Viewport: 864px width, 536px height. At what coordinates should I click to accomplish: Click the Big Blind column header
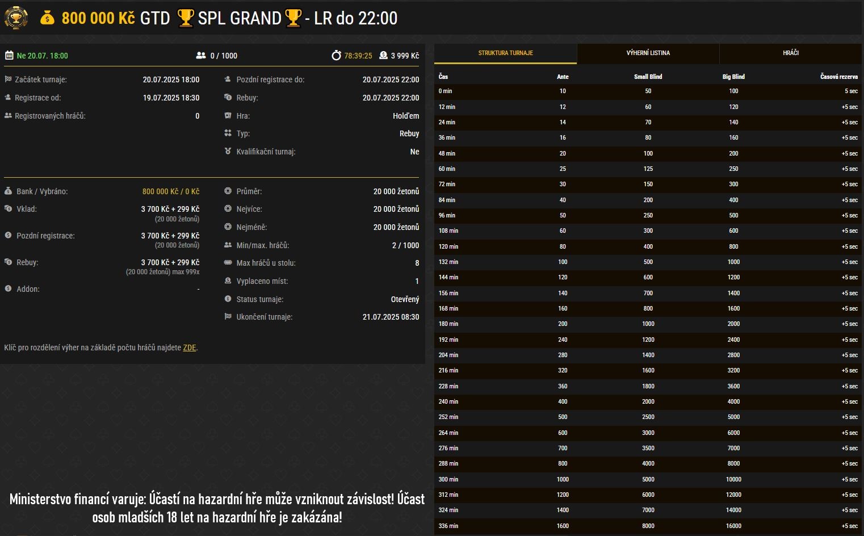(733, 77)
